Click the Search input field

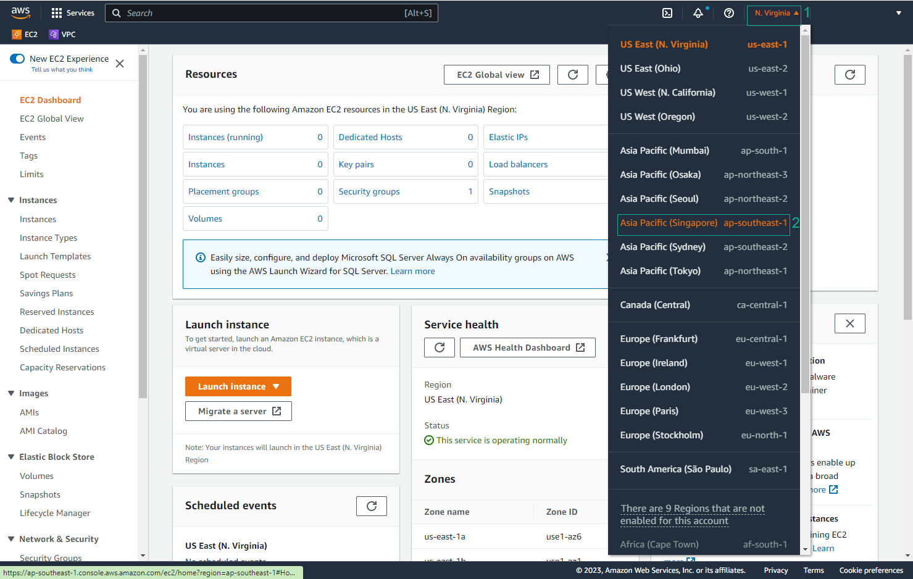(272, 13)
